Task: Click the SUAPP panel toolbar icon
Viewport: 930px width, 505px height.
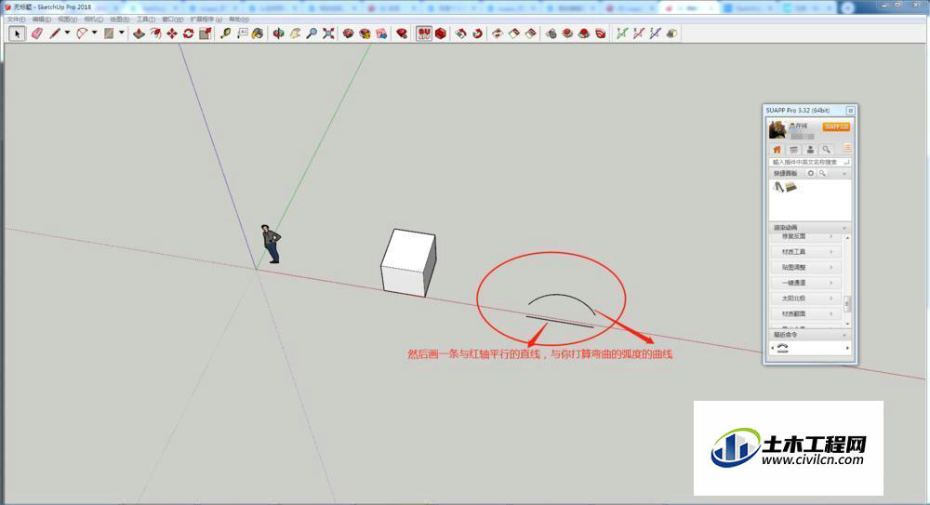Action: point(423,33)
